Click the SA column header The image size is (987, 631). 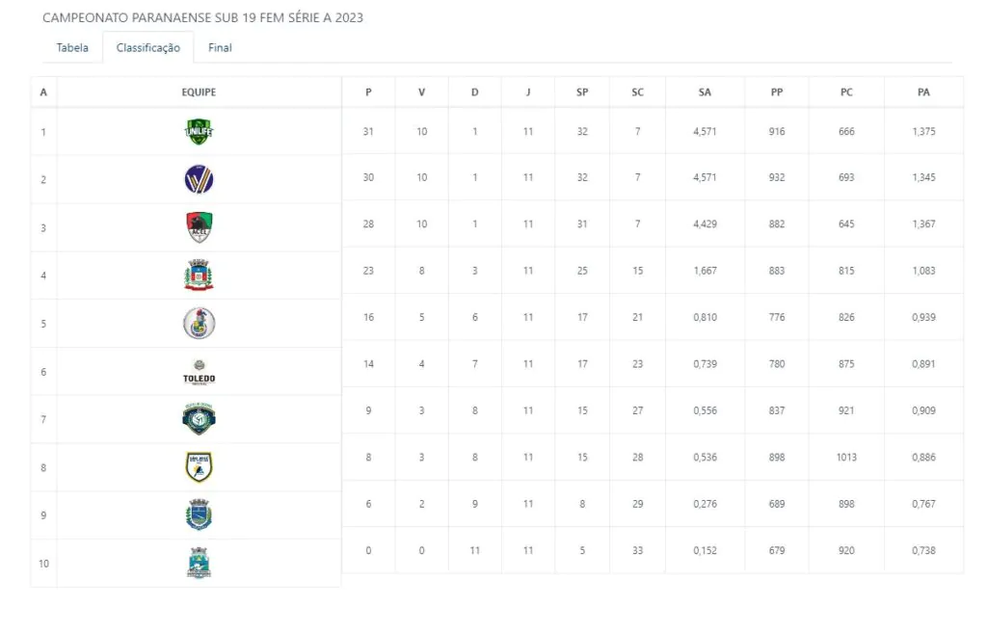tap(705, 92)
